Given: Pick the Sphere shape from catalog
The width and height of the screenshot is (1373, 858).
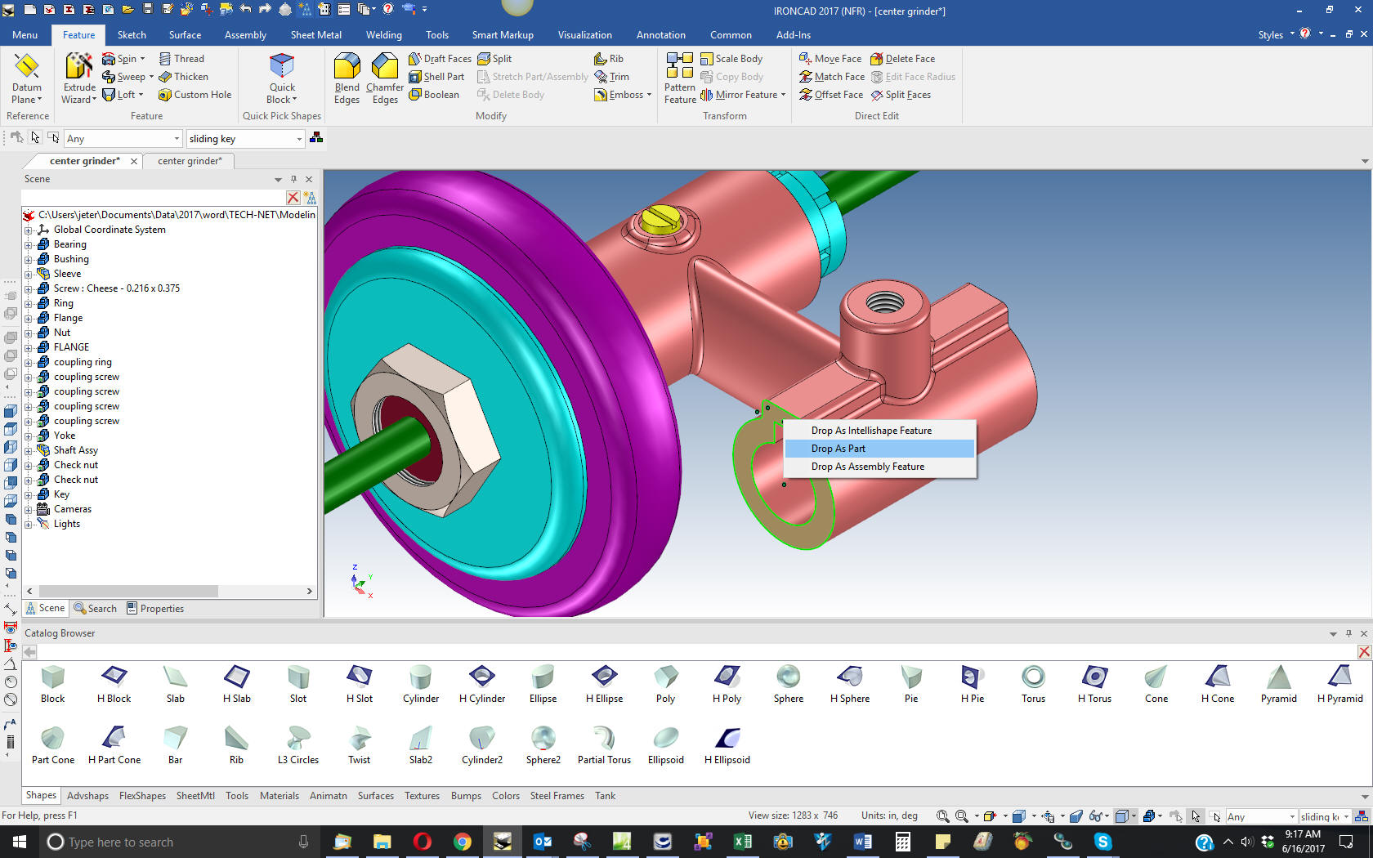Looking at the screenshot, I should 789,685.
